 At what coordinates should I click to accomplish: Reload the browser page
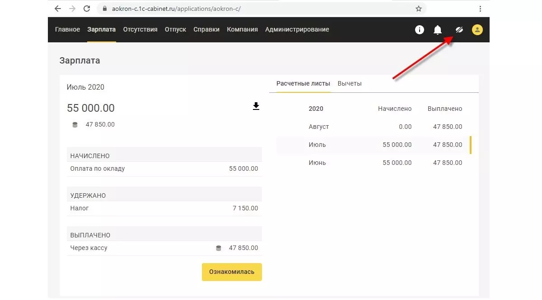pyautogui.click(x=87, y=9)
